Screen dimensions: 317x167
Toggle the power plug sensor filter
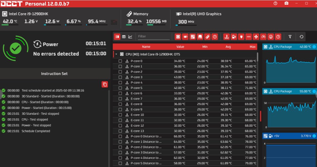click(x=241, y=37)
